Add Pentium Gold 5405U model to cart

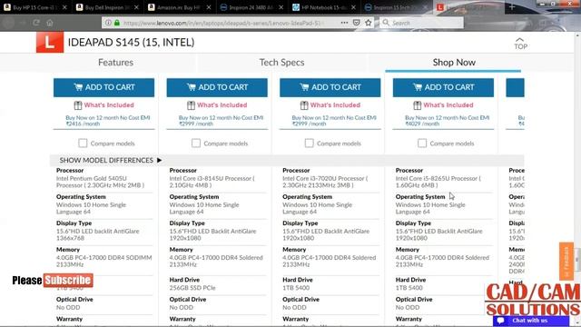[103, 87]
